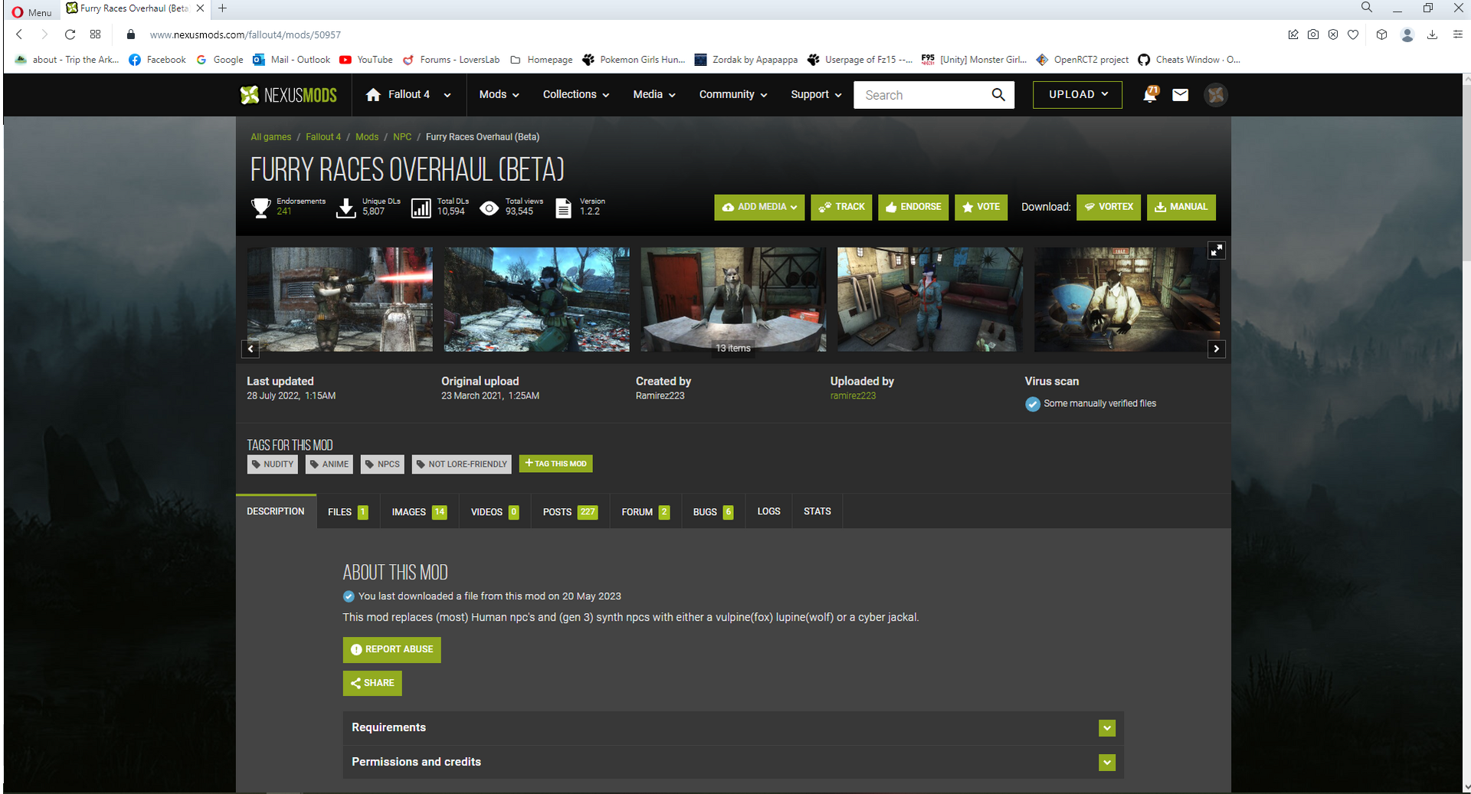The height and width of the screenshot is (794, 1471).
Task: Click the NOT LORE-FRIENDLY tag
Action: pyautogui.click(x=462, y=464)
